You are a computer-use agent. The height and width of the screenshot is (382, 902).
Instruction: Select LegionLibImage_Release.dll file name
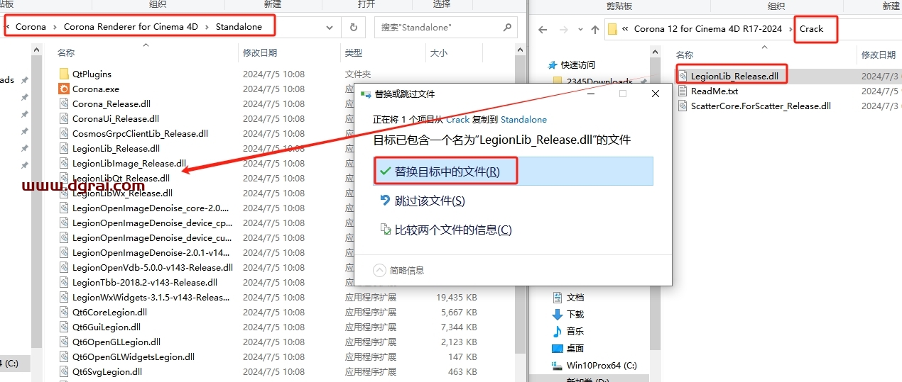[x=129, y=163]
